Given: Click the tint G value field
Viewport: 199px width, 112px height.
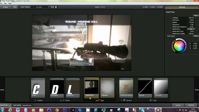Looking at the screenshot, I should tap(195, 46).
